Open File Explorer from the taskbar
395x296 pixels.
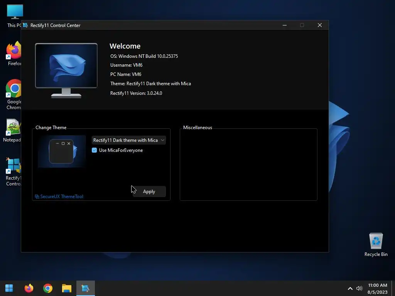pyautogui.click(x=66, y=288)
